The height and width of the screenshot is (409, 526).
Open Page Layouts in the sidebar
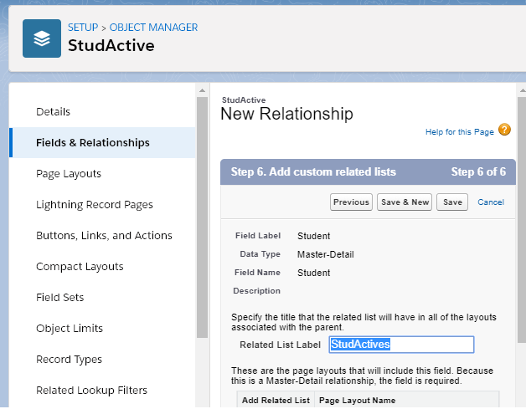[69, 173]
